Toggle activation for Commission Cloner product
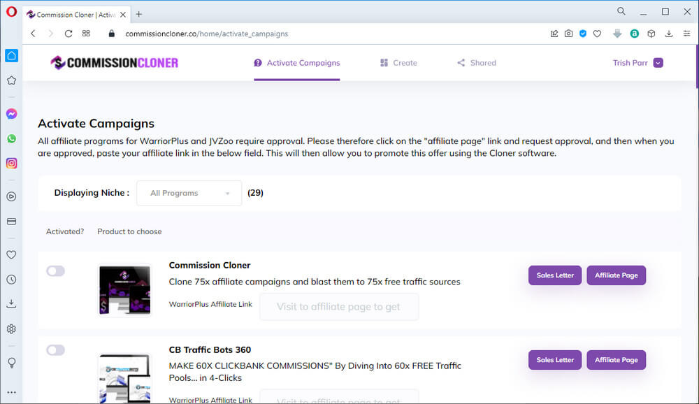Image resolution: width=699 pixels, height=404 pixels. [x=56, y=271]
